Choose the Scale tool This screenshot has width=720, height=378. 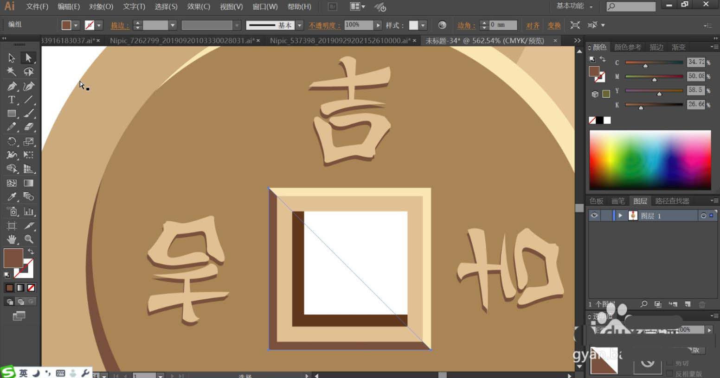28,141
